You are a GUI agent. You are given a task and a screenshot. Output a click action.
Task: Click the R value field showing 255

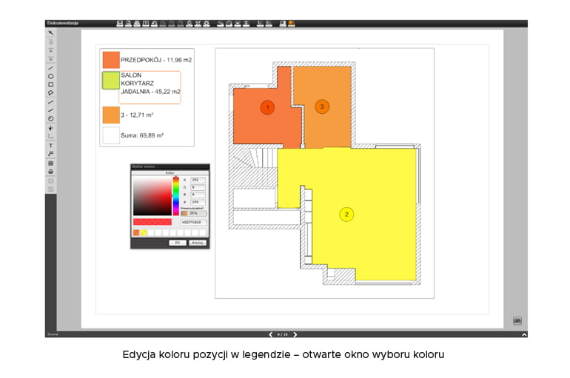pos(198,180)
